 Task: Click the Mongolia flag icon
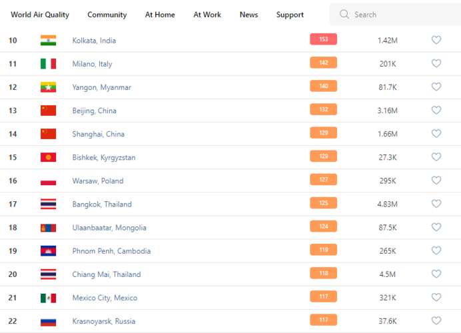48,228
